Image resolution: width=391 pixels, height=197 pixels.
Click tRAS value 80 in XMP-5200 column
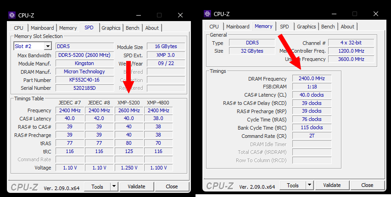[x=129, y=143]
